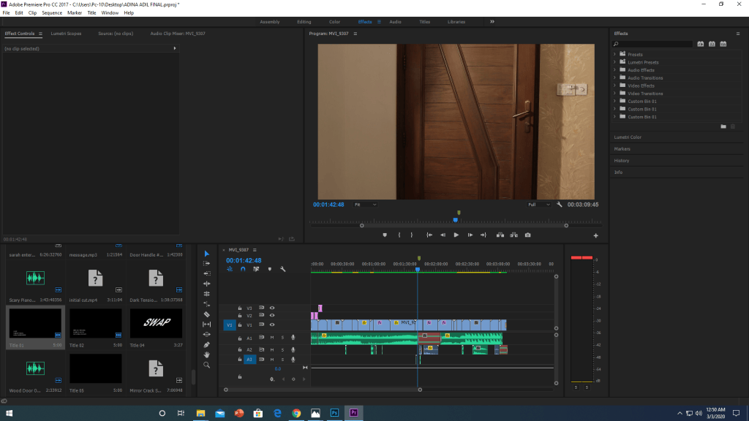Image resolution: width=749 pixels, height=421 pixels.
Task: Click the Add Marker icon in program monitor
Action: click(x=385, y=235)
